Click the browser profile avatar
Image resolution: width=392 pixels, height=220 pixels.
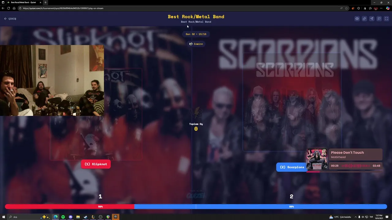click(x=376, y=8)
